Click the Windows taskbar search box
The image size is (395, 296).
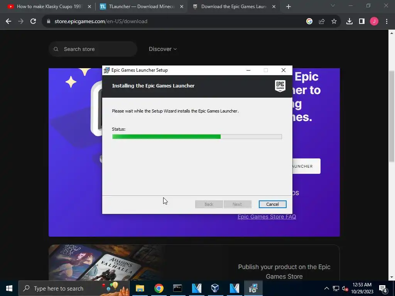click(74, 288)
